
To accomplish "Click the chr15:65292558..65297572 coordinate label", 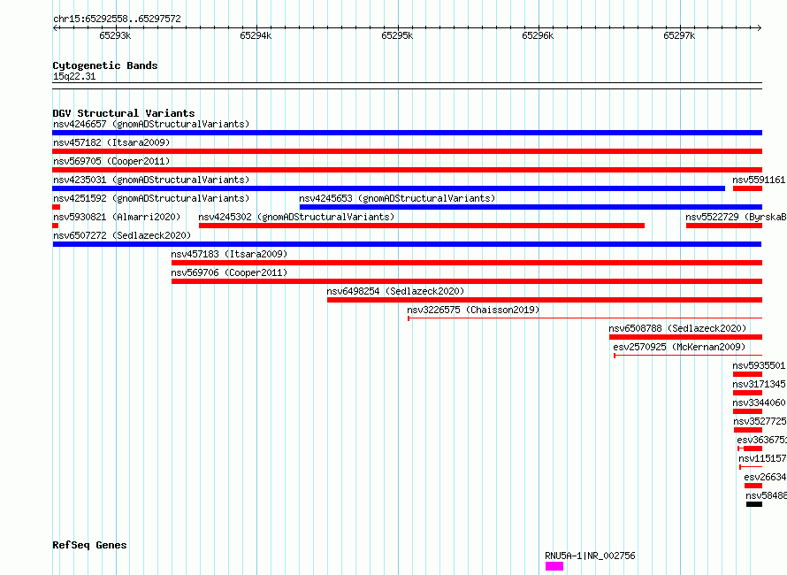I will pos(117,19).
